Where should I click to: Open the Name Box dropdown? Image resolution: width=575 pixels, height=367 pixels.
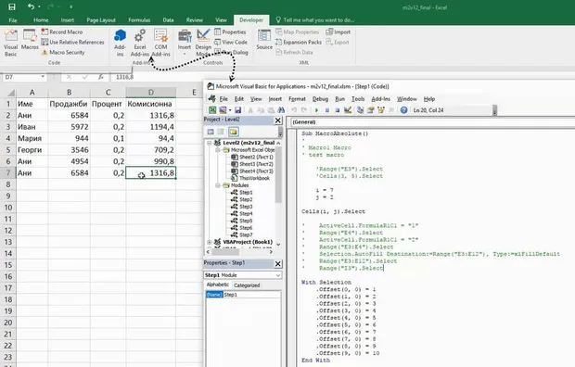tap(43, 77)
